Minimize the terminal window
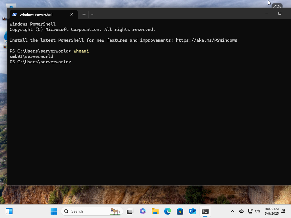This screenshot has height=218, width=291. [267, 13]
